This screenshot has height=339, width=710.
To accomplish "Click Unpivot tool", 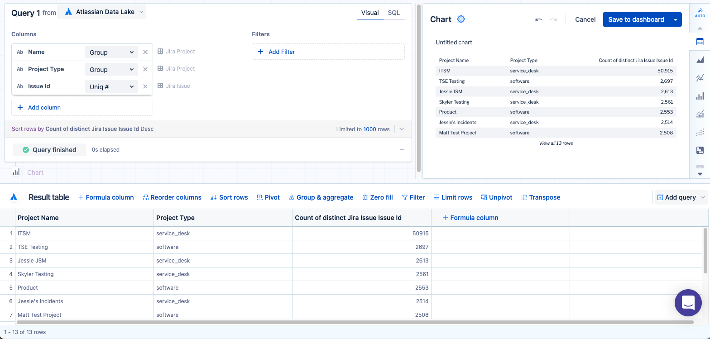I will pos(497,197).
